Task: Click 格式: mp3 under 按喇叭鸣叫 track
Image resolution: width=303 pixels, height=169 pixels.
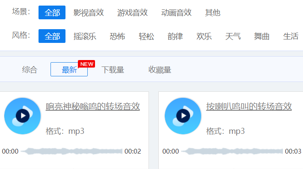Action: pyautogui.click(x=225, y=131)
